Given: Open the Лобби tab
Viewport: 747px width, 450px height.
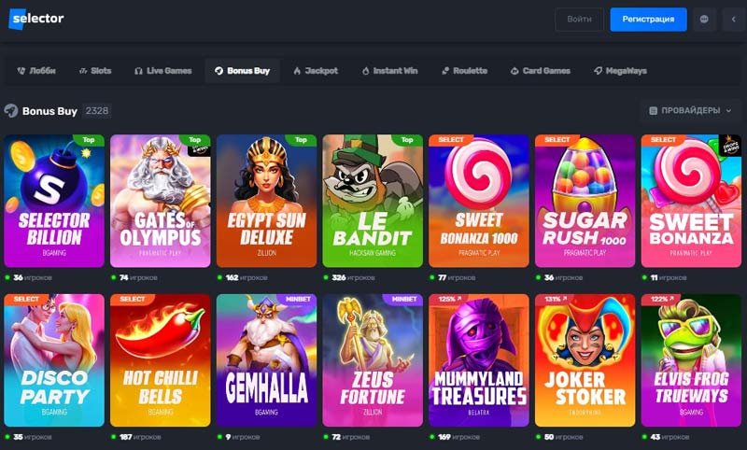Looking at the screenshot, I should coord(36,71).
